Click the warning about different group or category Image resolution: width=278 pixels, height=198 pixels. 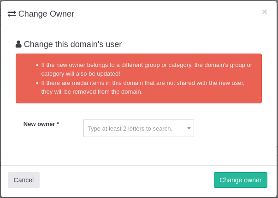[x=147, y=65]
